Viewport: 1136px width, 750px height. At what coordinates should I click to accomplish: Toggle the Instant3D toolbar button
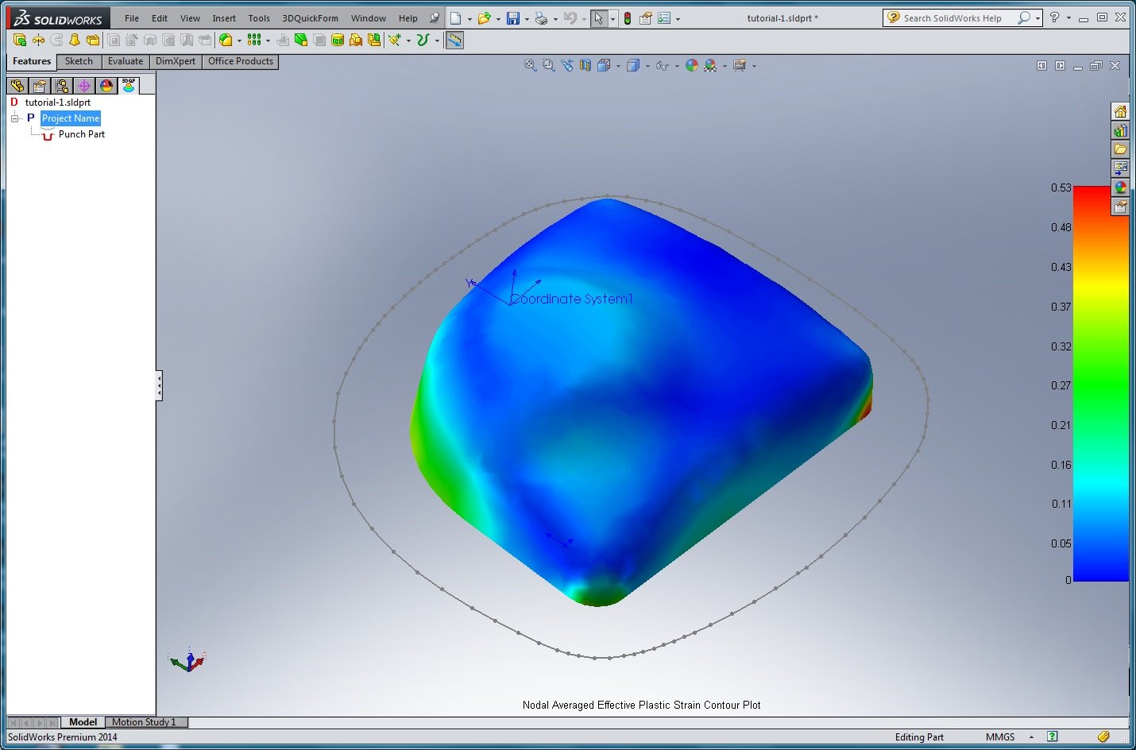[454, 41]
